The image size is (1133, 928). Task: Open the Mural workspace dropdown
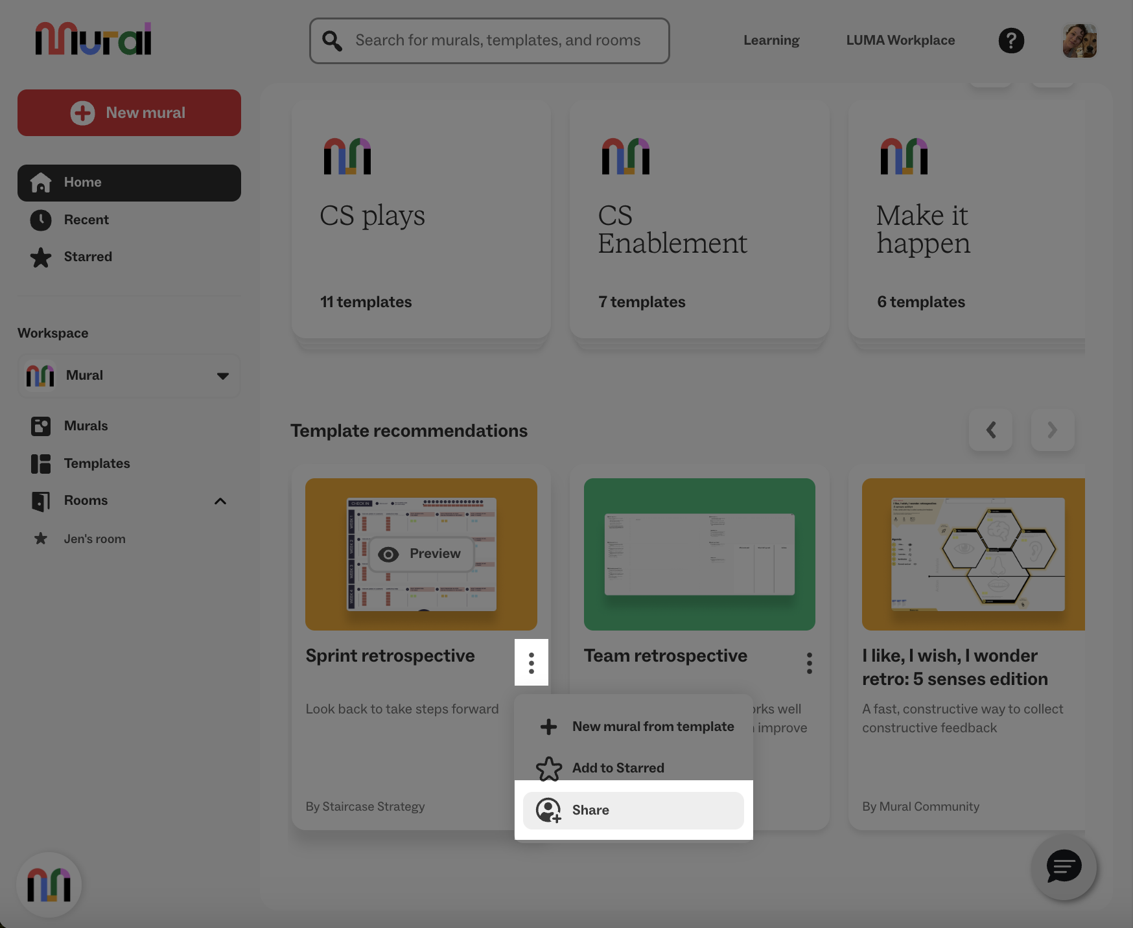(130, 376)
